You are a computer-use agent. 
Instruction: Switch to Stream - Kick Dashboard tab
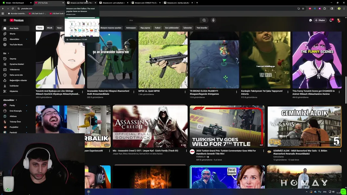pyautogui.click(x=16, y=3)
